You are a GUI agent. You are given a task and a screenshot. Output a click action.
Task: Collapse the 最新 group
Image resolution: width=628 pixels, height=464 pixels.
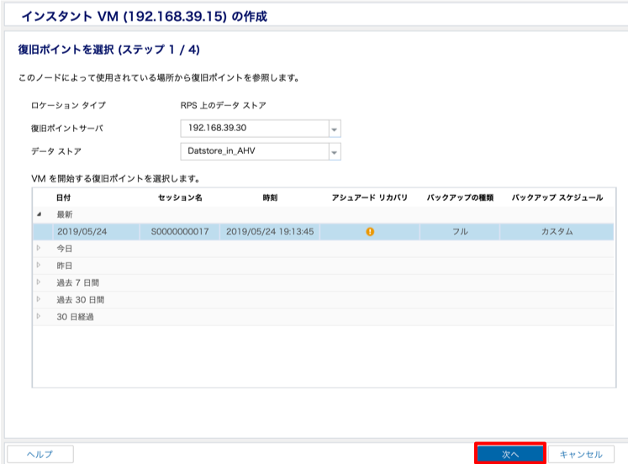[x=39, y=214]
